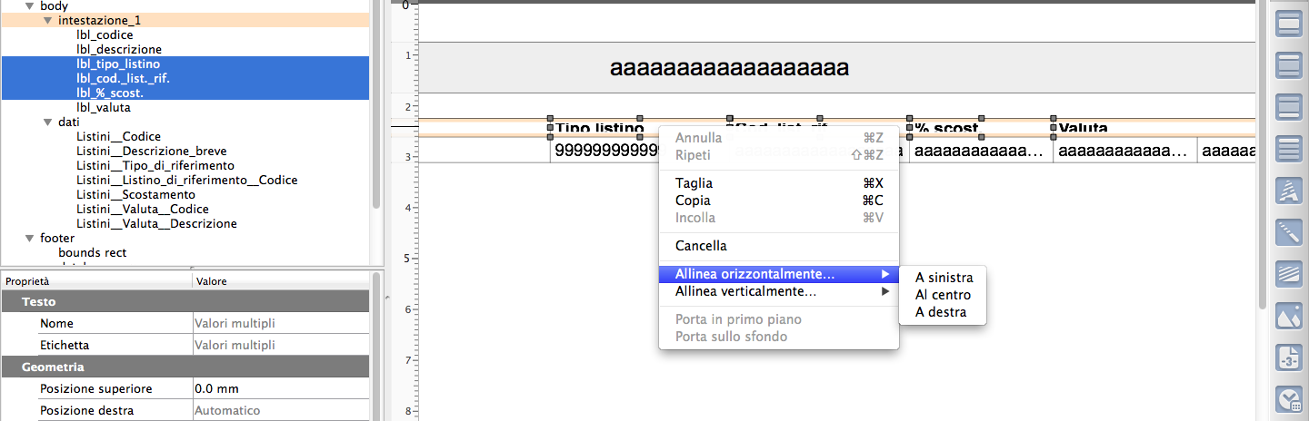
Task: Click the date/time clock tool icon
Action: click(1289, 399)
